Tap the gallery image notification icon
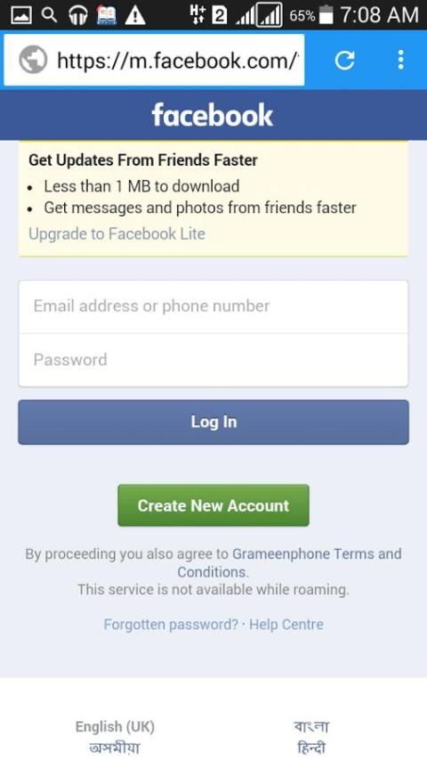Image resolution: width=427 pixels, height=761 pixels. point(20,15)
